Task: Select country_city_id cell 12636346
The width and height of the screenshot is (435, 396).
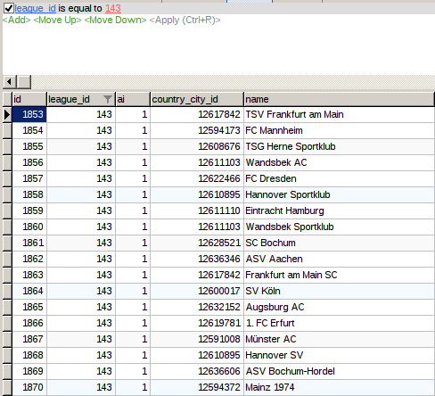Action: (197, 259)
